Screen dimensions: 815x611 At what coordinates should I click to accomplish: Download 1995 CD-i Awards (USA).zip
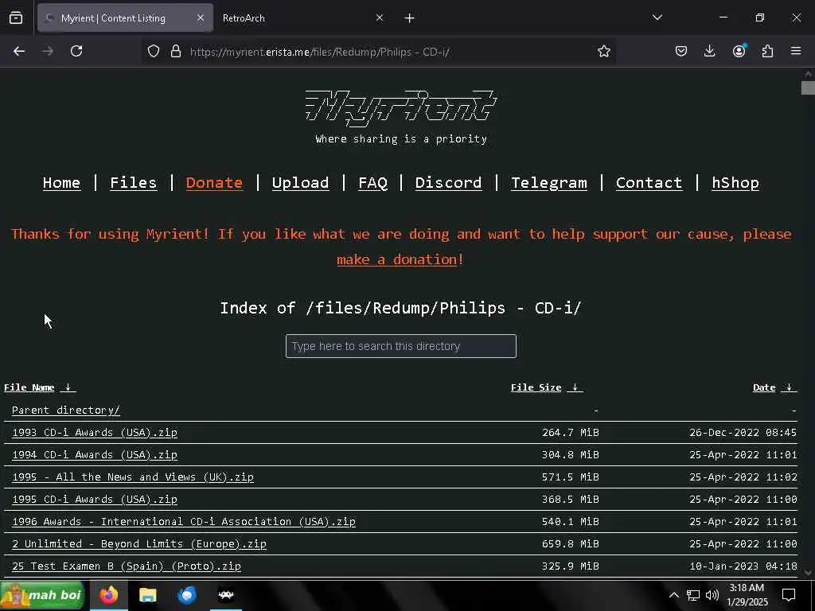click(95, 500)
